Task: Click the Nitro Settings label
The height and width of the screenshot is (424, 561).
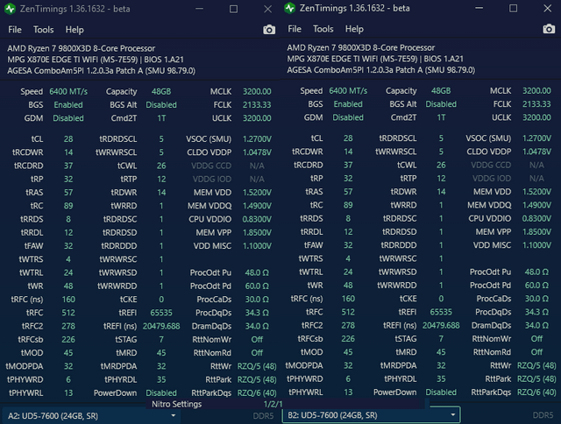Action: (x=177, y=404)
